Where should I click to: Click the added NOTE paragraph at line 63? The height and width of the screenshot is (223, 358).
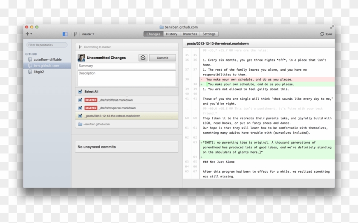click(x=267, y=147)
